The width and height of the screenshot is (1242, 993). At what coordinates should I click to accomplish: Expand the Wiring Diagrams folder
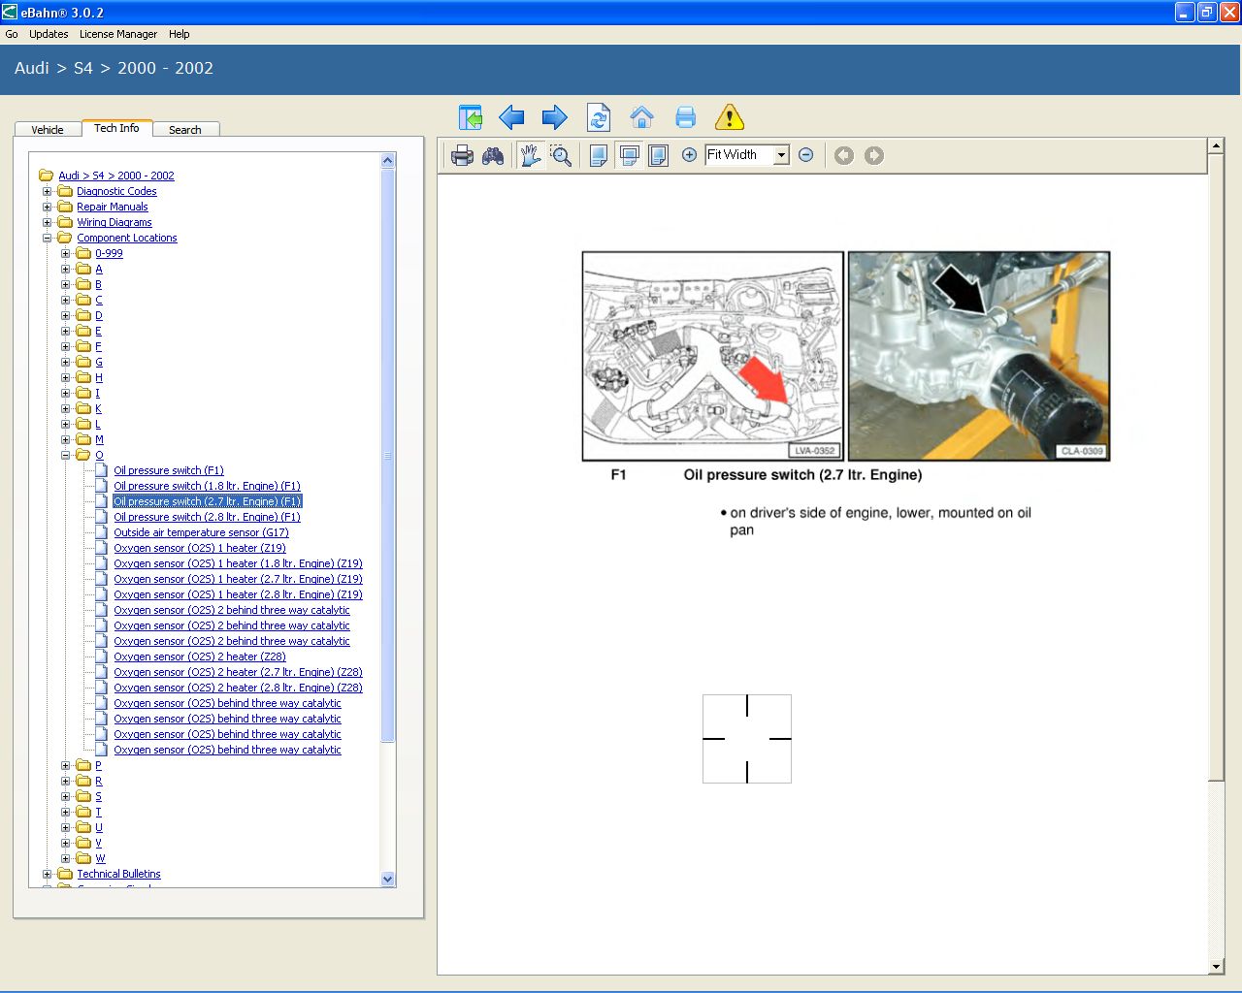(x=47, y=222)
